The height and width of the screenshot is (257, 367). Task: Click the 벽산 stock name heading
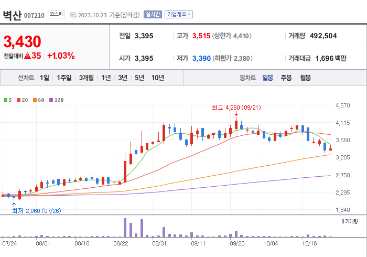(12, 15)
